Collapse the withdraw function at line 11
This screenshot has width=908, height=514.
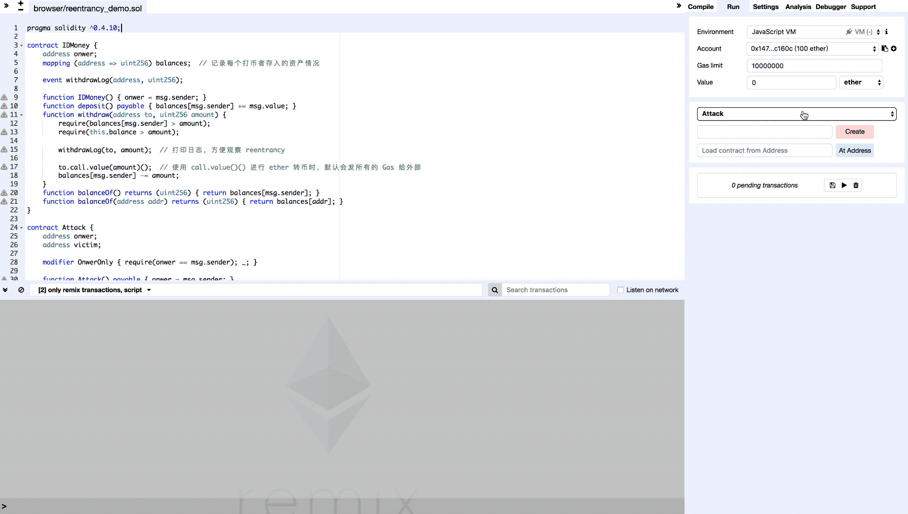(x=21, y=115)
